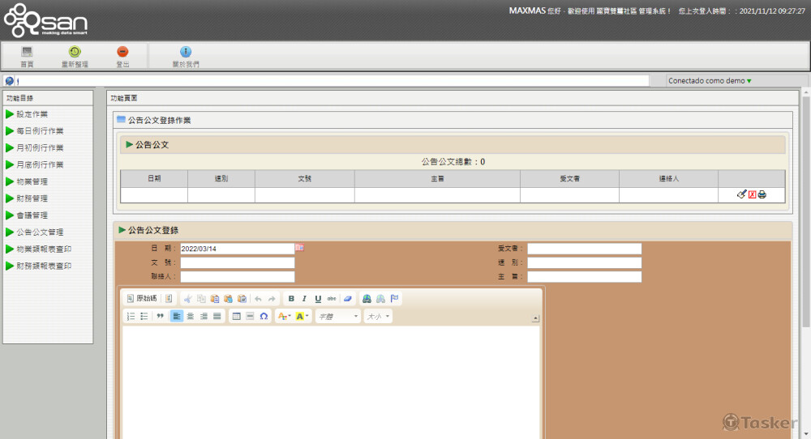Click the 重新整理 refresh icon

(x=75, y=52)
